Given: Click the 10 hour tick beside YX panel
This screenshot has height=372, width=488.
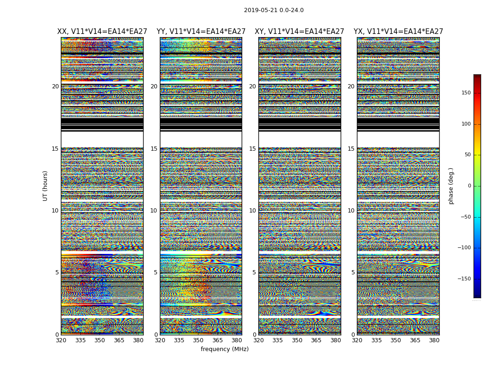Looking at the screenshot, I should (x=351, y=211).
